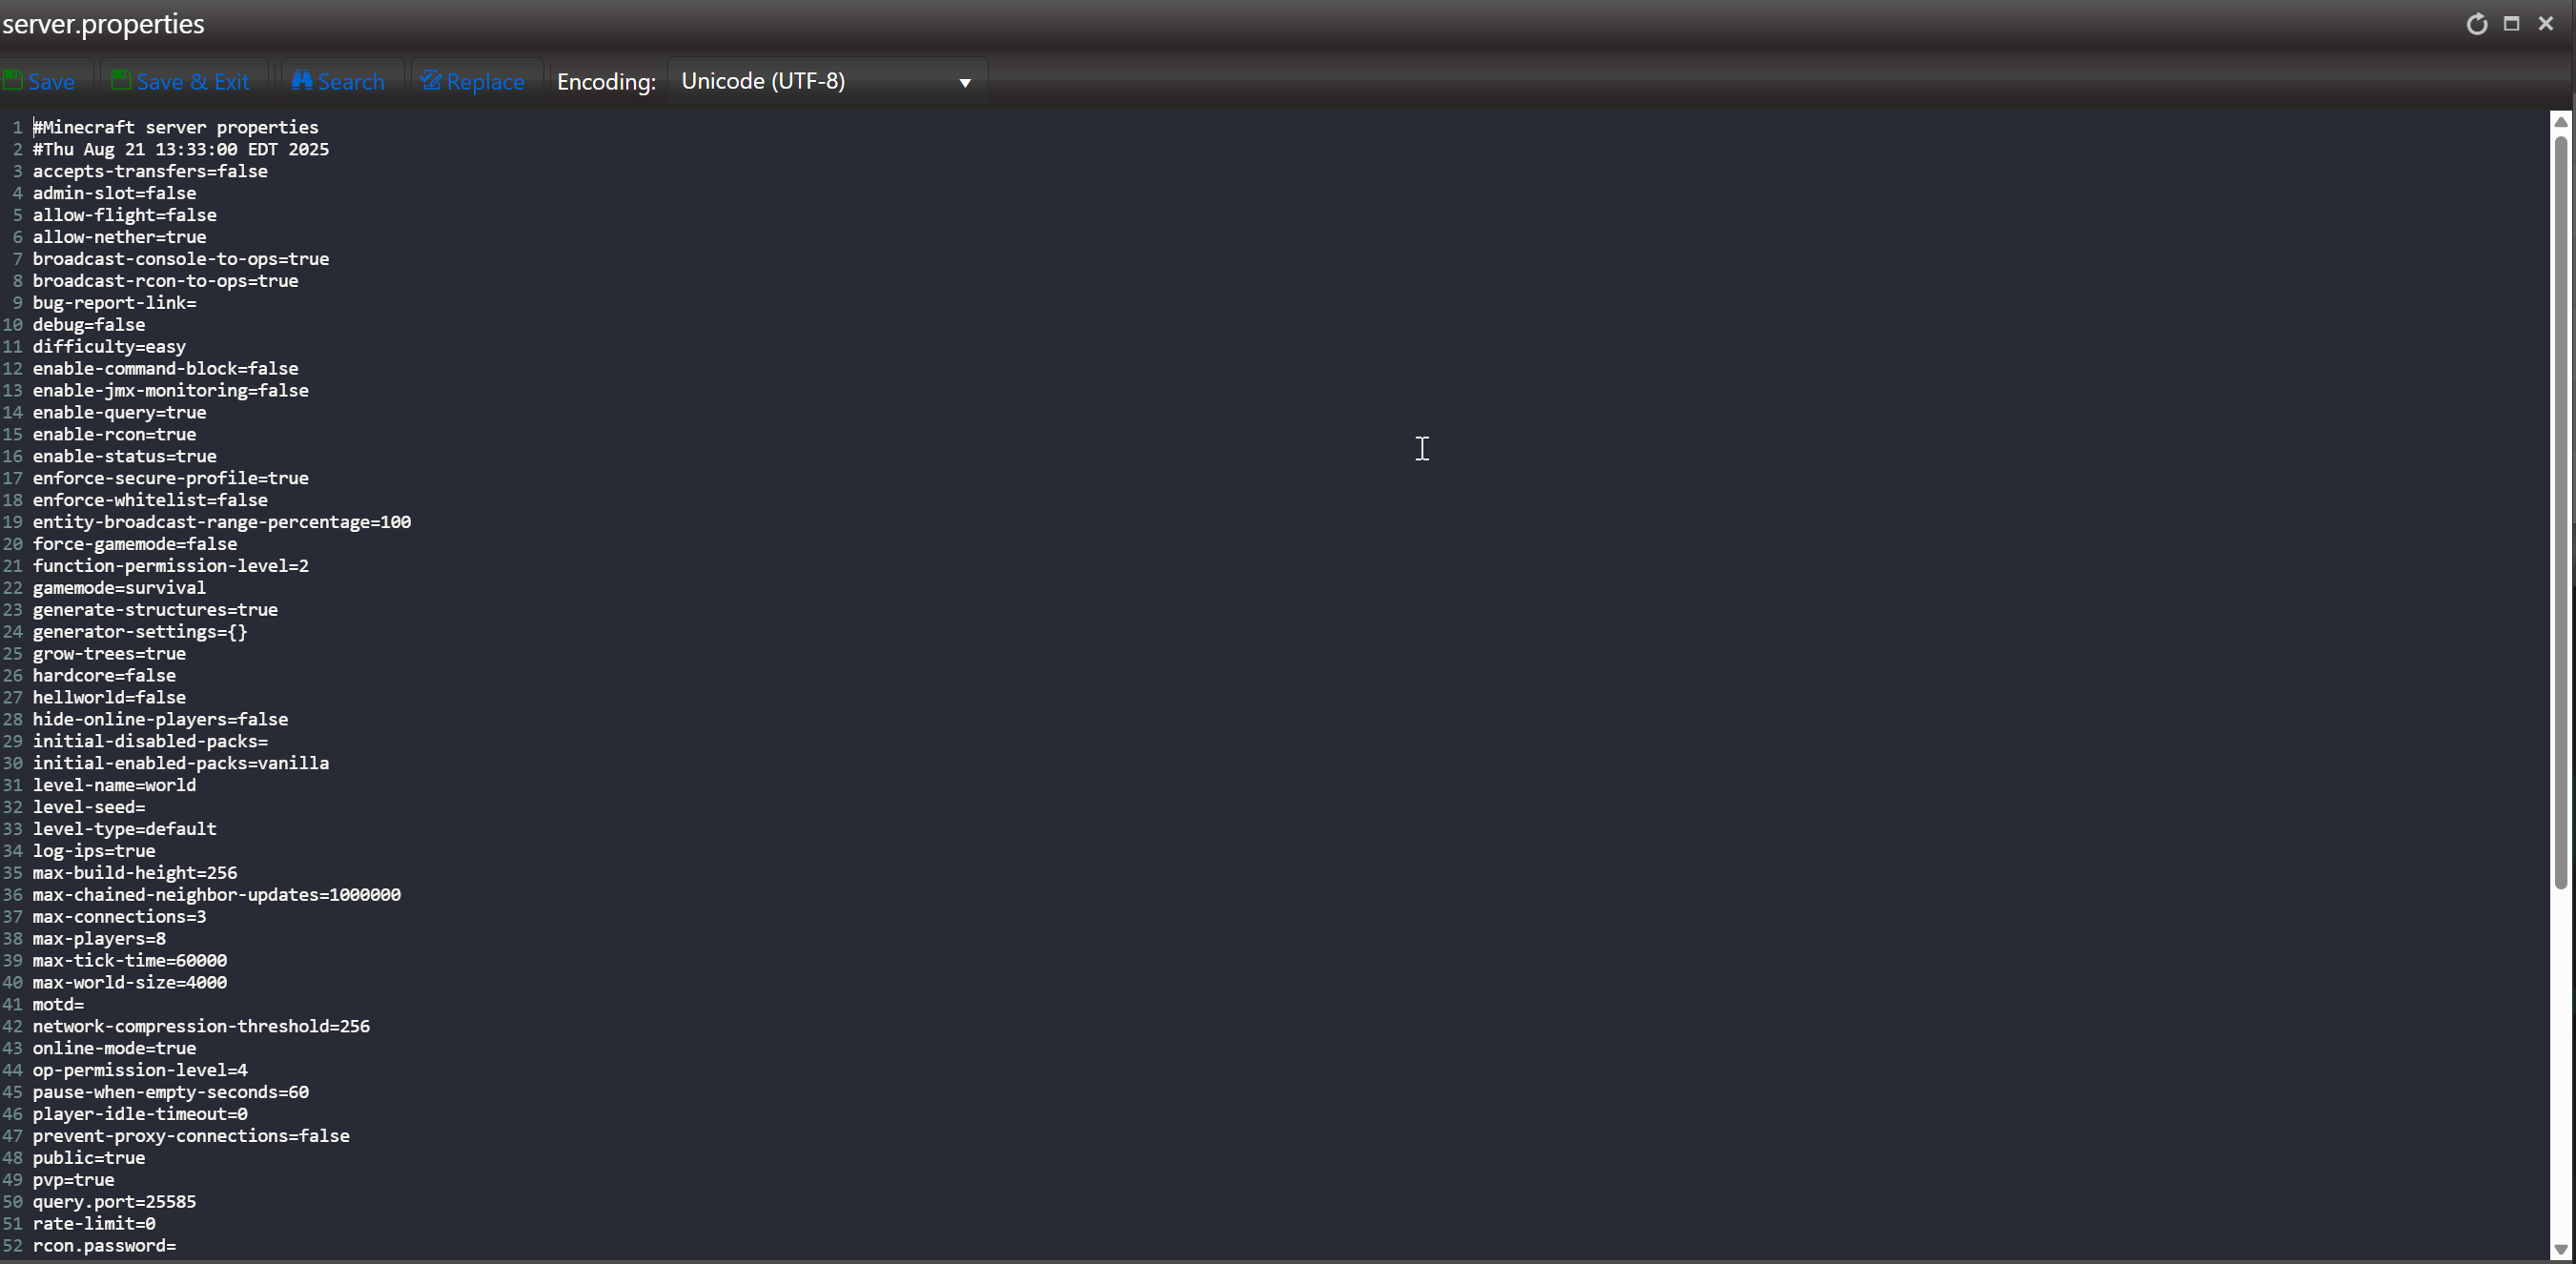Viewport: 2576px width, 1264px height.
Task: Click the line 'gamemode=survival'
Action: click(x=119, y=588)
